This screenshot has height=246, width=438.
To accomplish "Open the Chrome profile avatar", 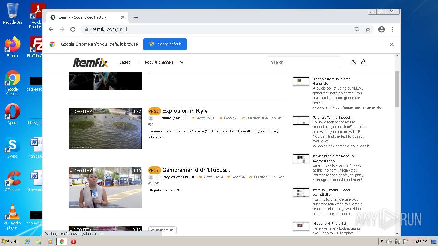I will [x=382, y=29].
